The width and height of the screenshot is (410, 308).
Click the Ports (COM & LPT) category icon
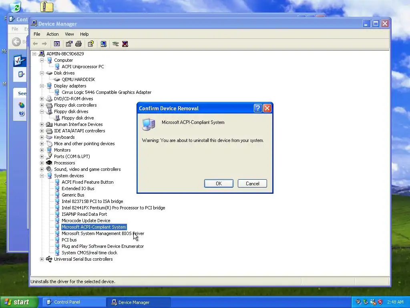49,156
